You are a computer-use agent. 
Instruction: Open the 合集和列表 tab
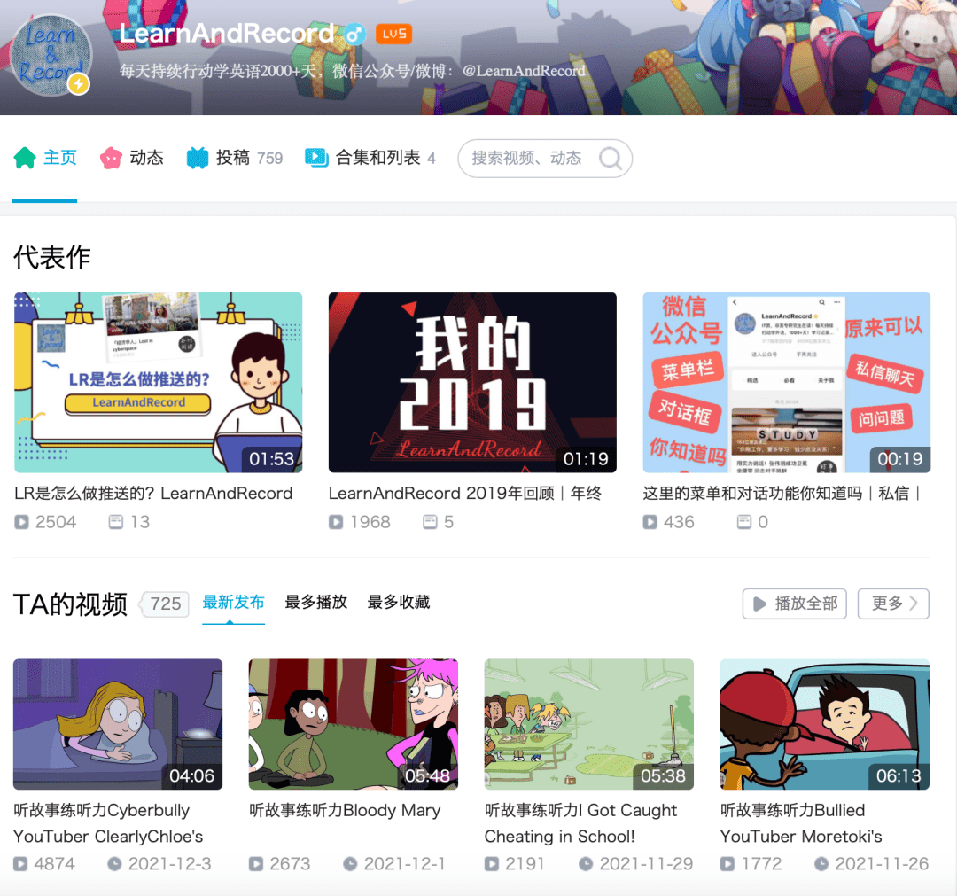370,158
